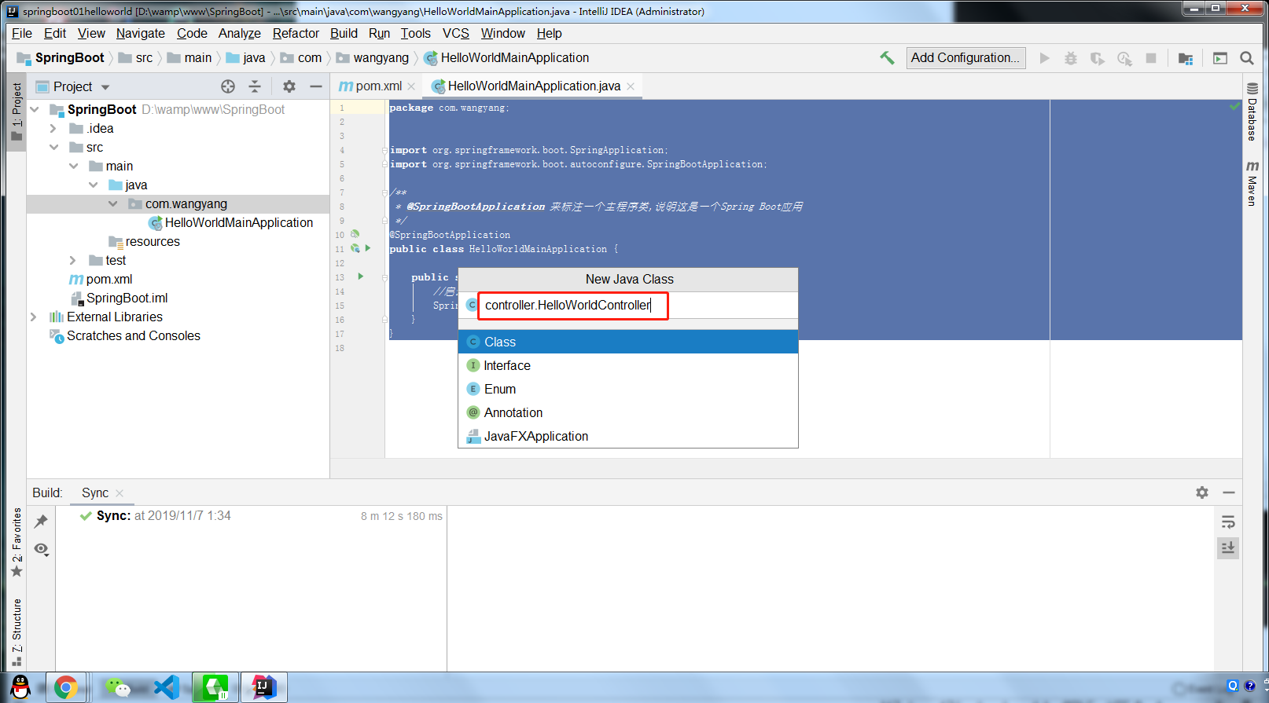The image size is (1269, 703).
Task: Open the Refactor menu
Action: pos(296,33)
